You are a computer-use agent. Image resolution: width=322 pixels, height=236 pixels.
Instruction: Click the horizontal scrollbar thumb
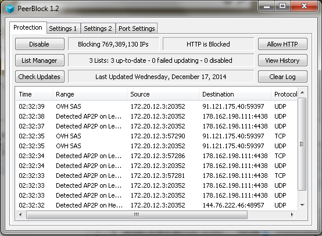click(x=137, y=215)
